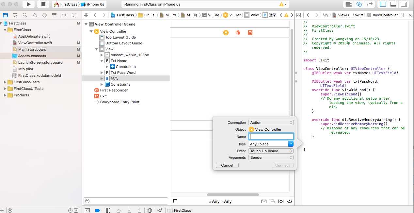The height and width of the screenshot is (213, 414).
Task: Open Resolve Auto Layout Issues tool
Action: coord(289,201)
